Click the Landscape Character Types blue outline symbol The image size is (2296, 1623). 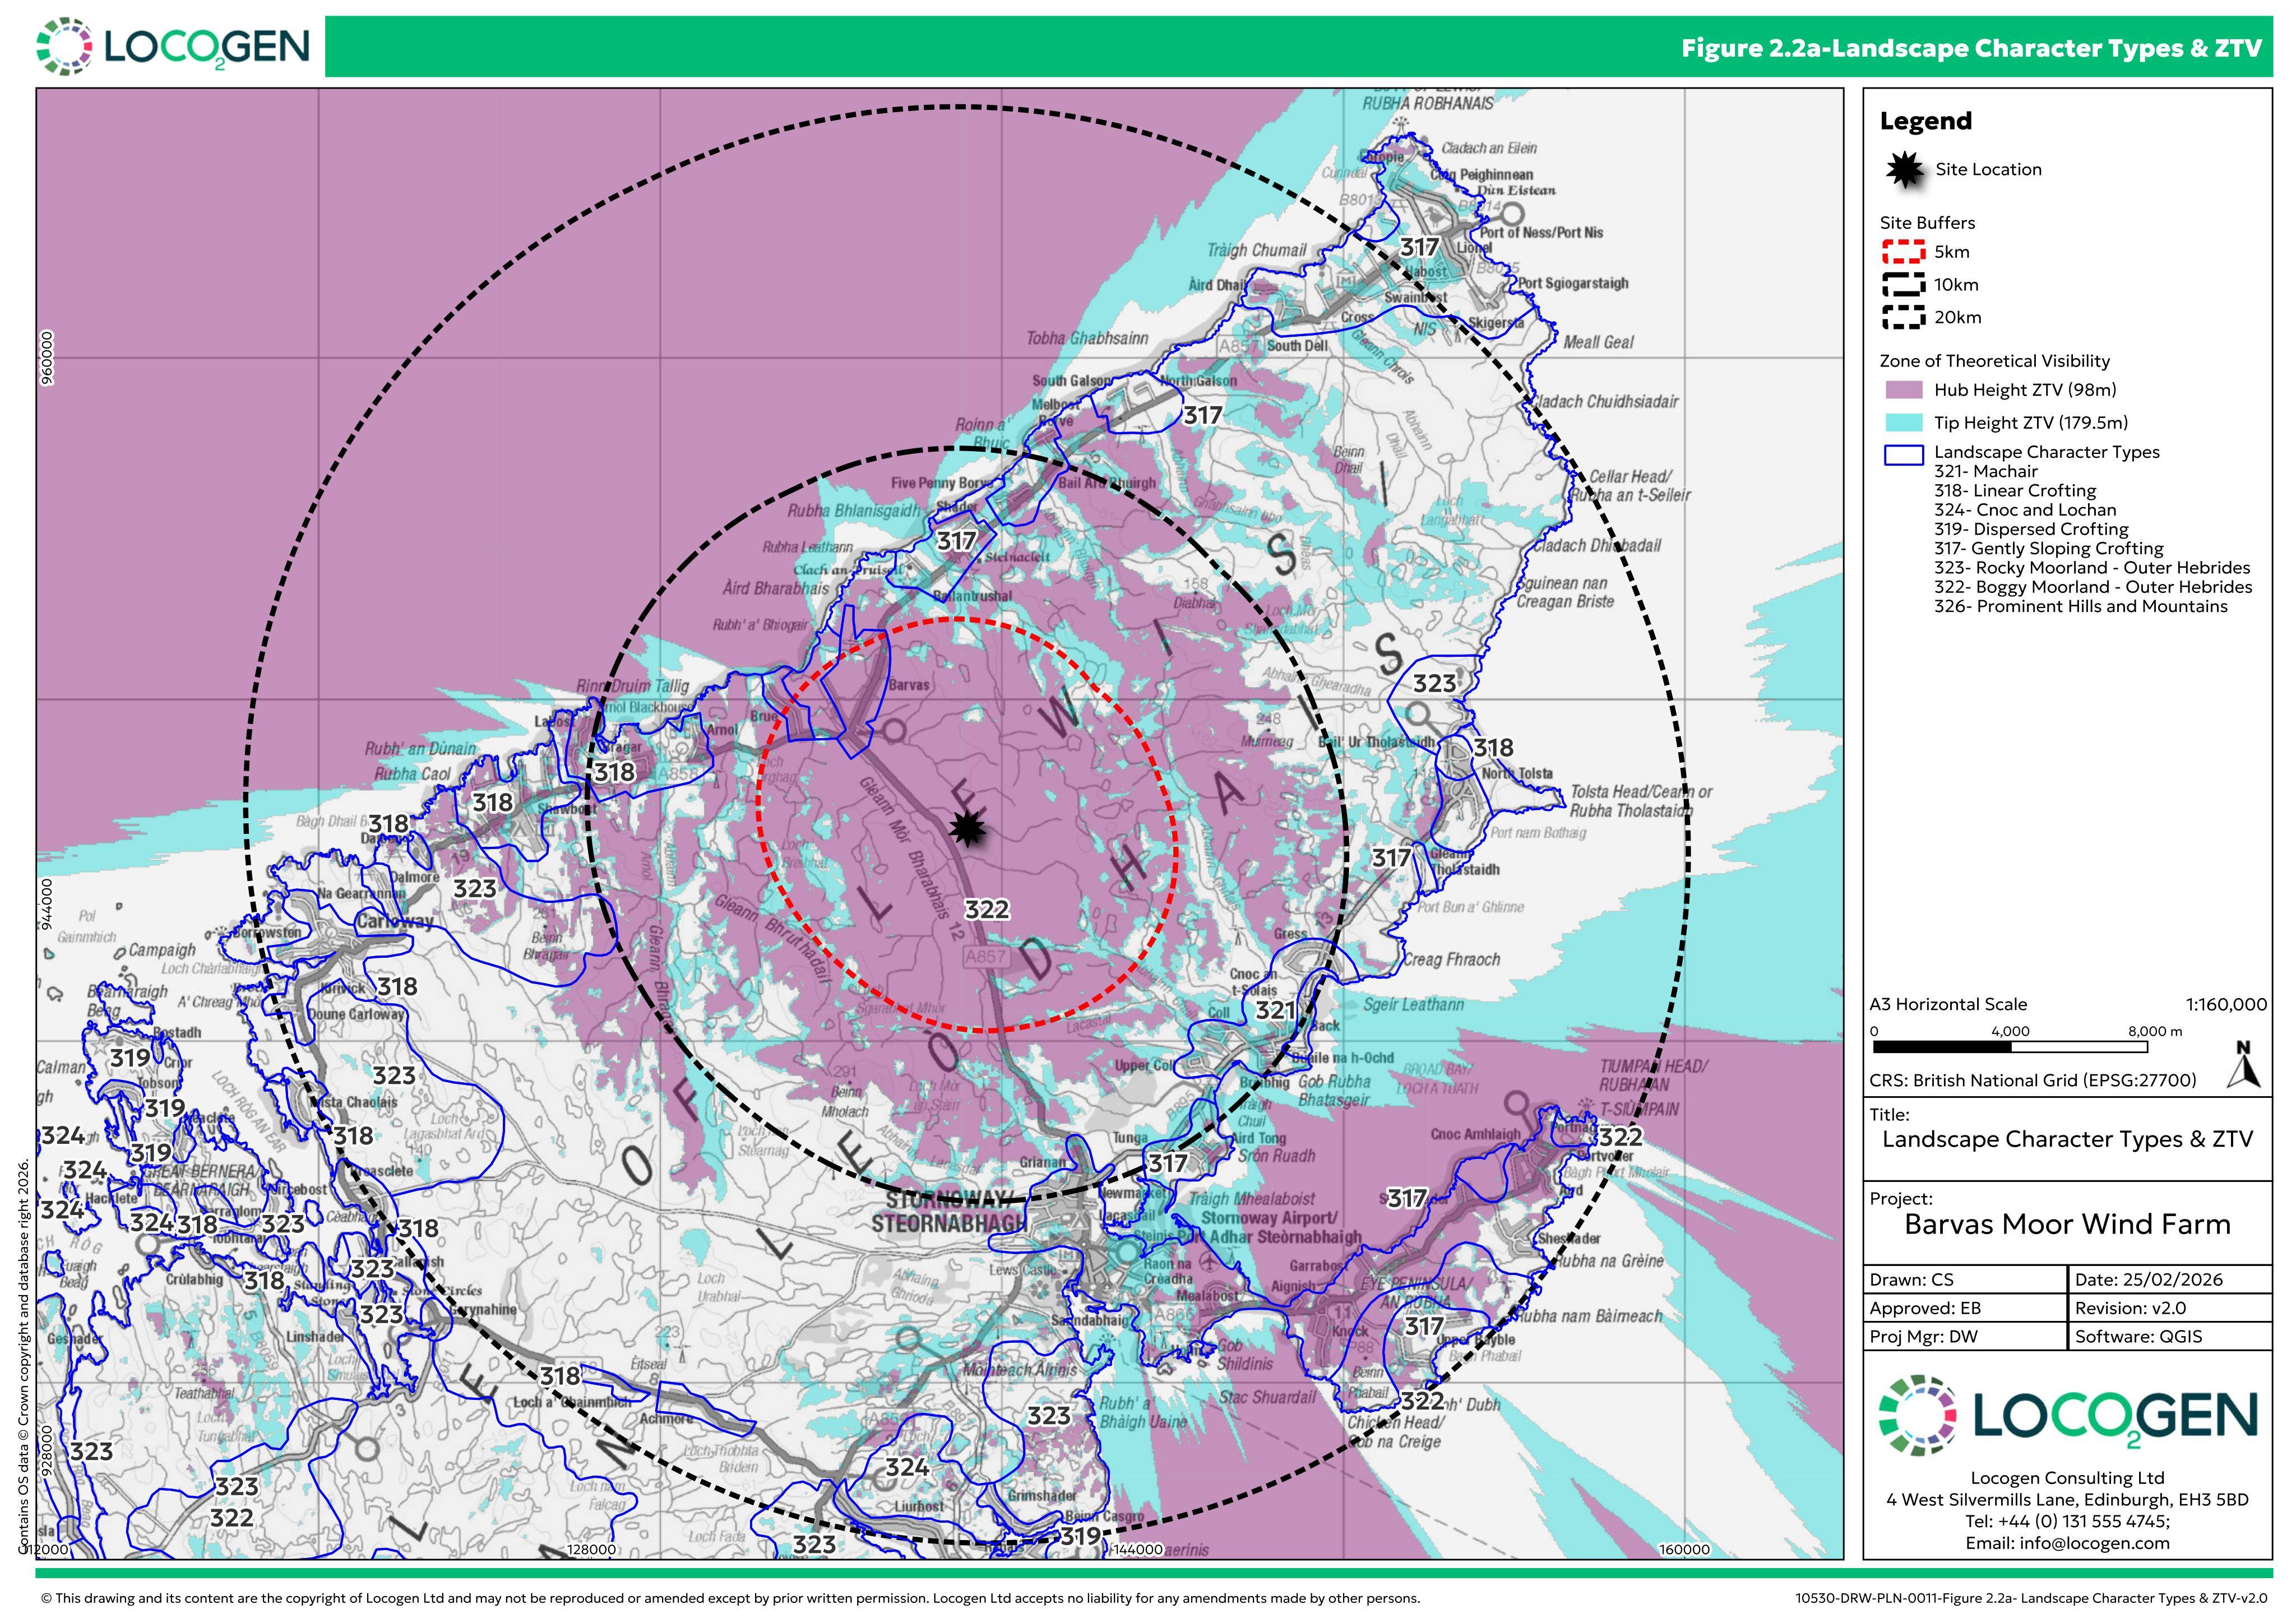(1903, 454)
